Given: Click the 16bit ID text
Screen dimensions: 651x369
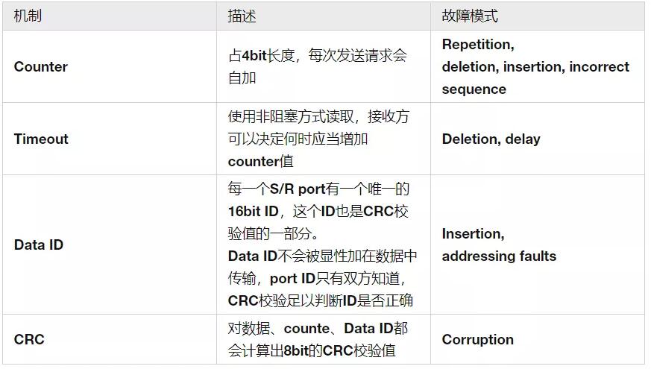Looking at the screenshot, I should (254, 211).
